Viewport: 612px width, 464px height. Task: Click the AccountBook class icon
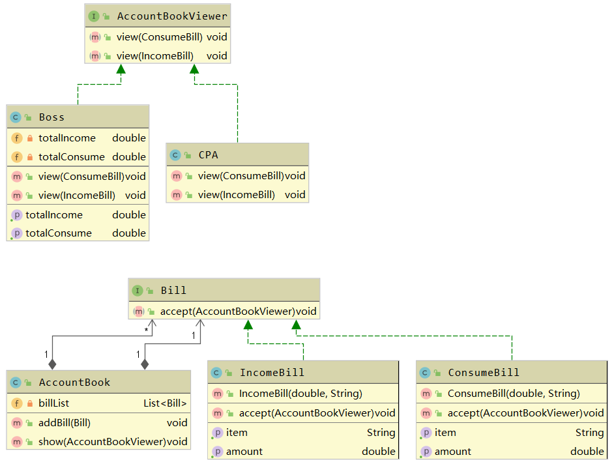14,382
